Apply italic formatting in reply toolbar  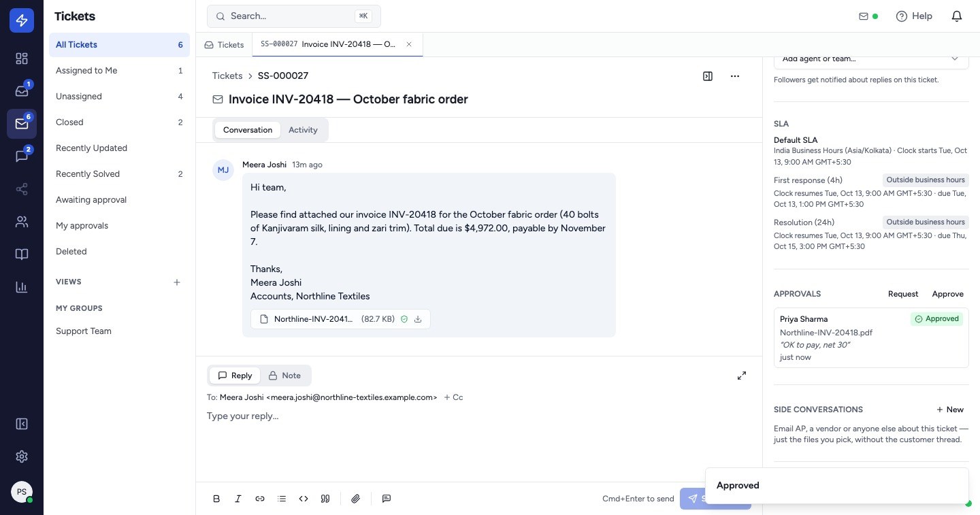238,499
